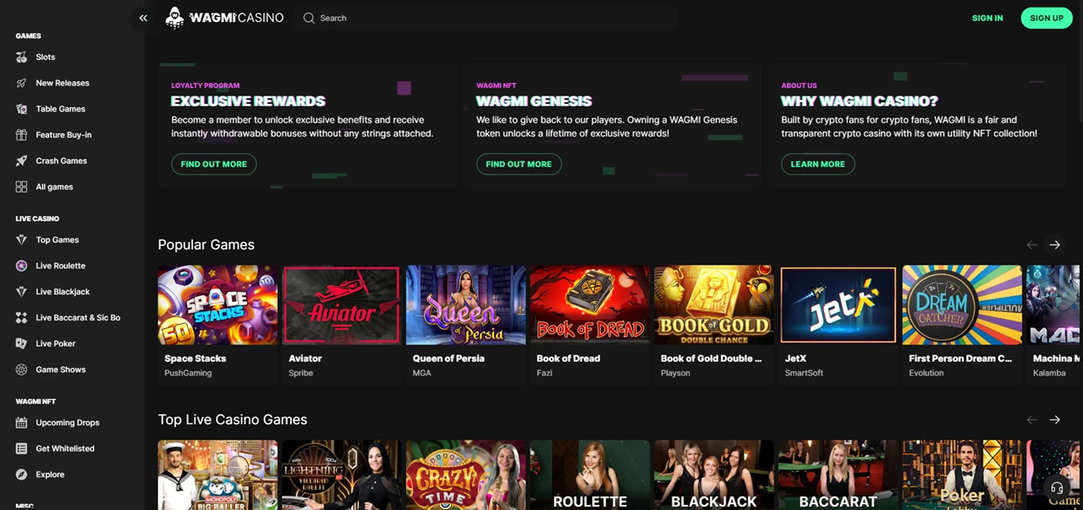Click the Live Baccarat & Sic Bo dice icon
The image size is (1083, 510).
click(x=21, y=318)
